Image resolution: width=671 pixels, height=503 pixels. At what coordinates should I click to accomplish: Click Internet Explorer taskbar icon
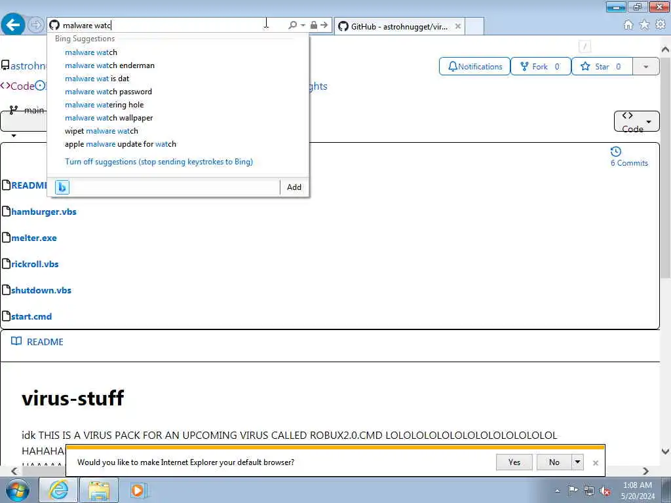click(x=58, y=491)
